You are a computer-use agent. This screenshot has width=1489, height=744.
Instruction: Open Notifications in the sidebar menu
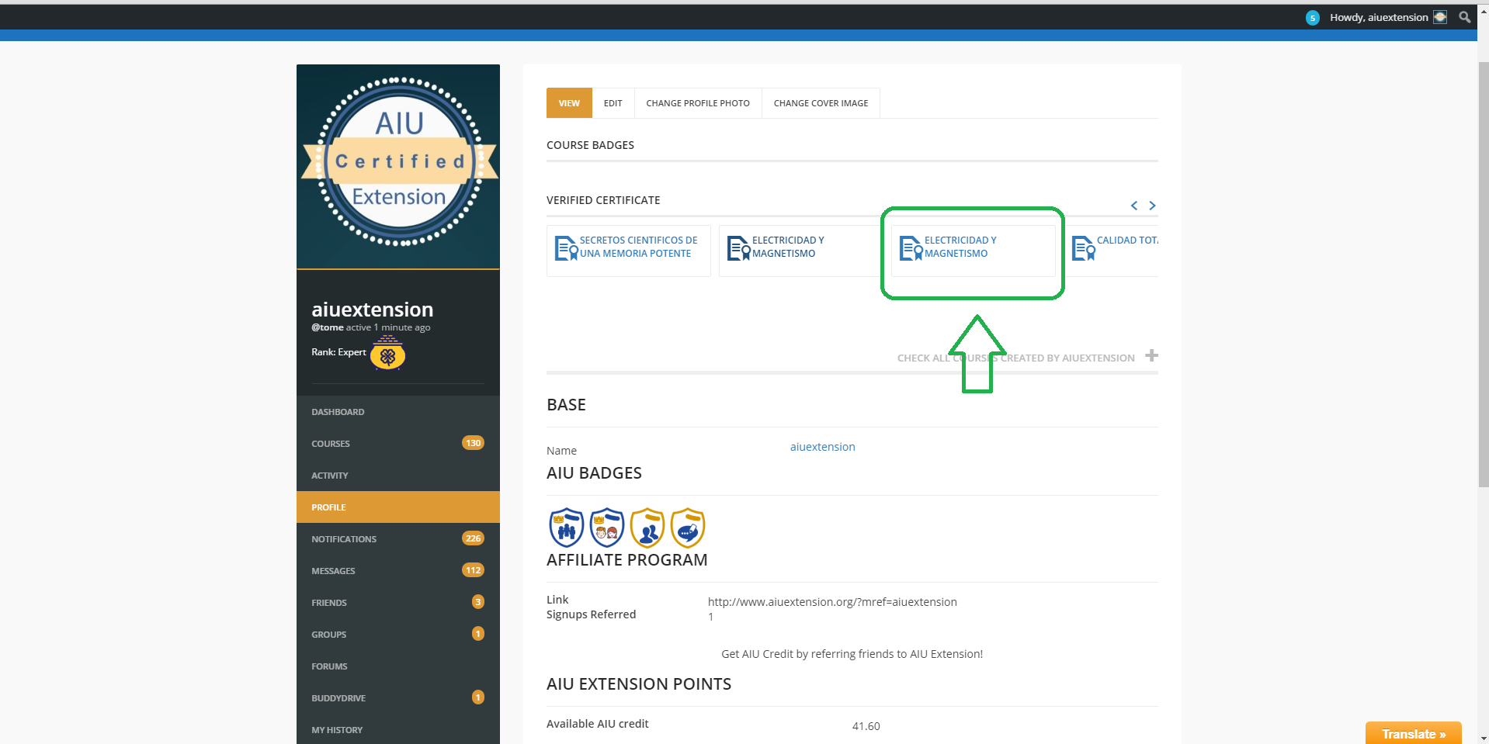pos(344,539)
